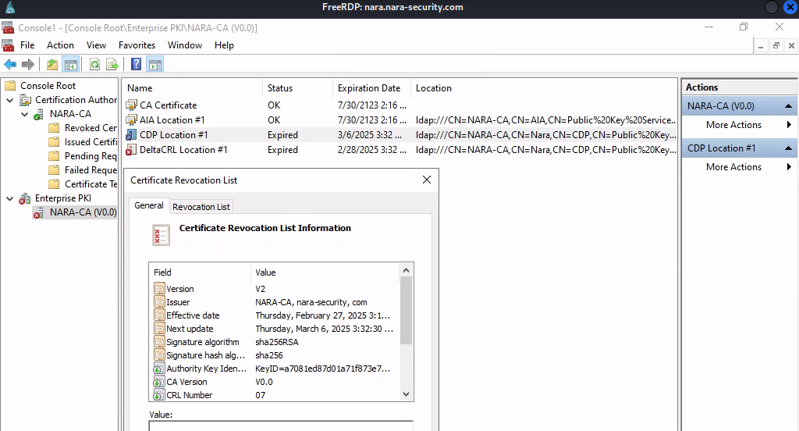Select the Next update field row

(190, 329)
